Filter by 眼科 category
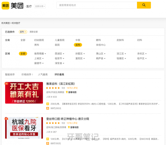Image resolution: width=166 pixels, height=145 pixels. point(99,40)
